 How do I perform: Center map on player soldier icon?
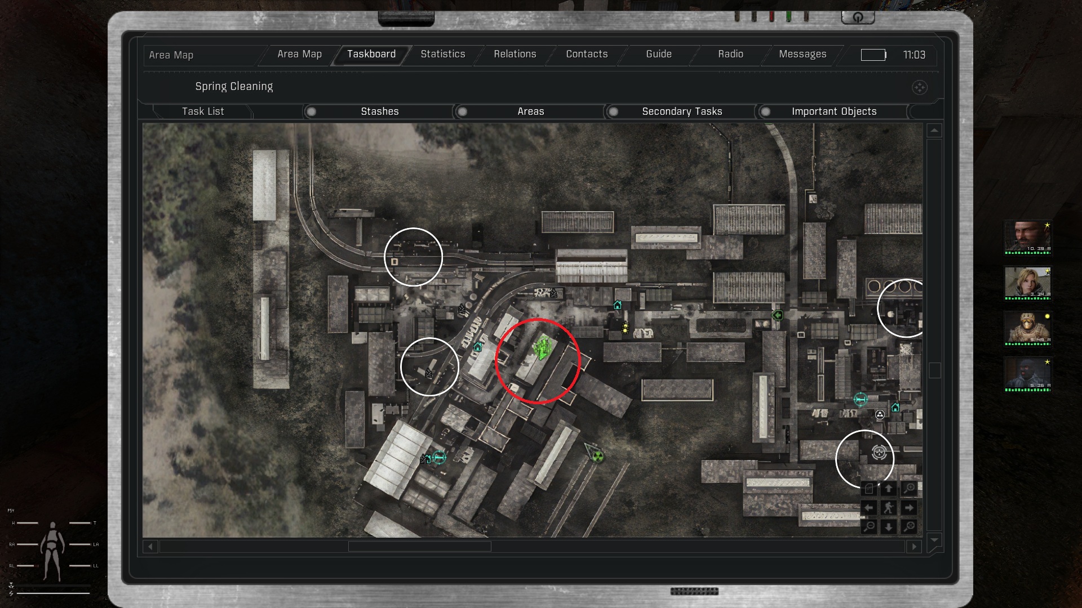pyautogui.click(x=889, y=508)
